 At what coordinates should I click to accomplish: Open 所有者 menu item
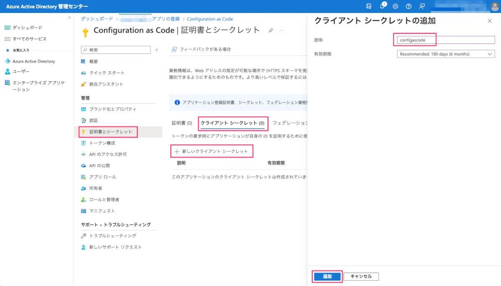[96, 188]
